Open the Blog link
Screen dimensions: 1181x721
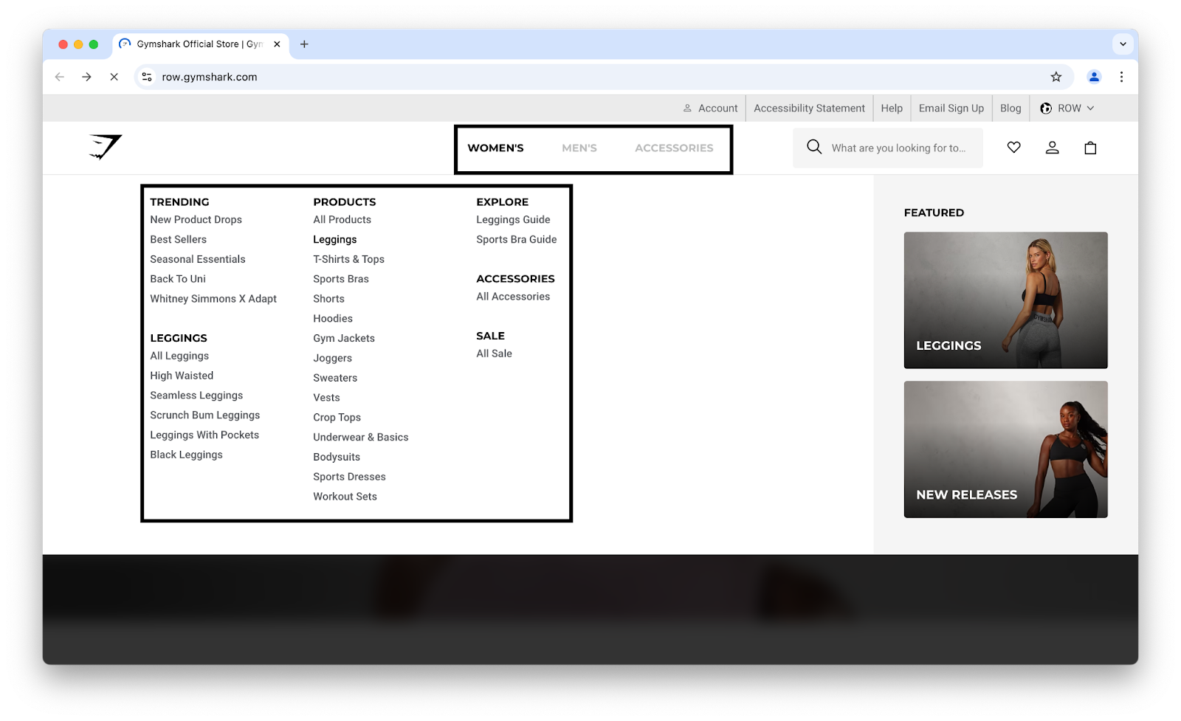1010,108
